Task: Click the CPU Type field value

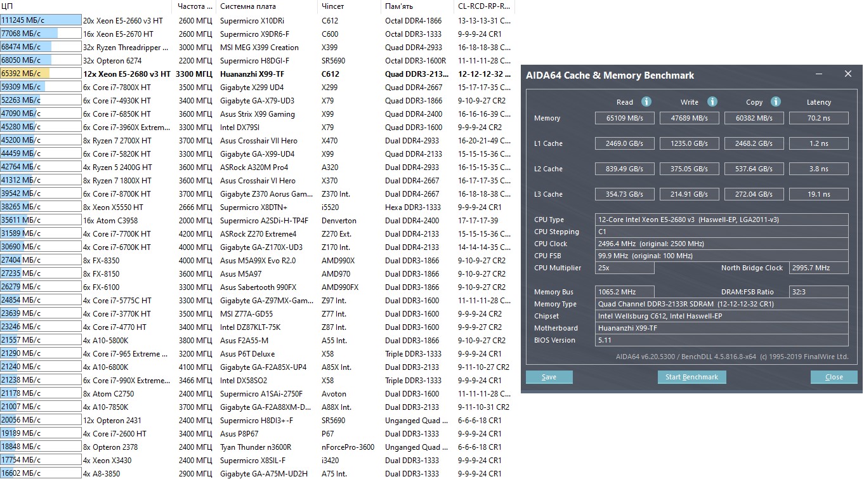Action: click(722, 220)
